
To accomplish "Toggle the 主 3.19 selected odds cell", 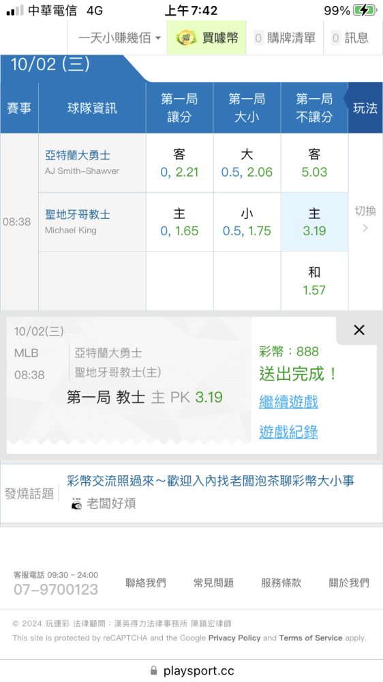I will click(314, 222).
